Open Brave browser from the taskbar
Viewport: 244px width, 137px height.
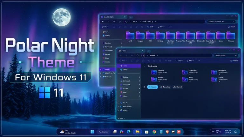tap(167, 132)
